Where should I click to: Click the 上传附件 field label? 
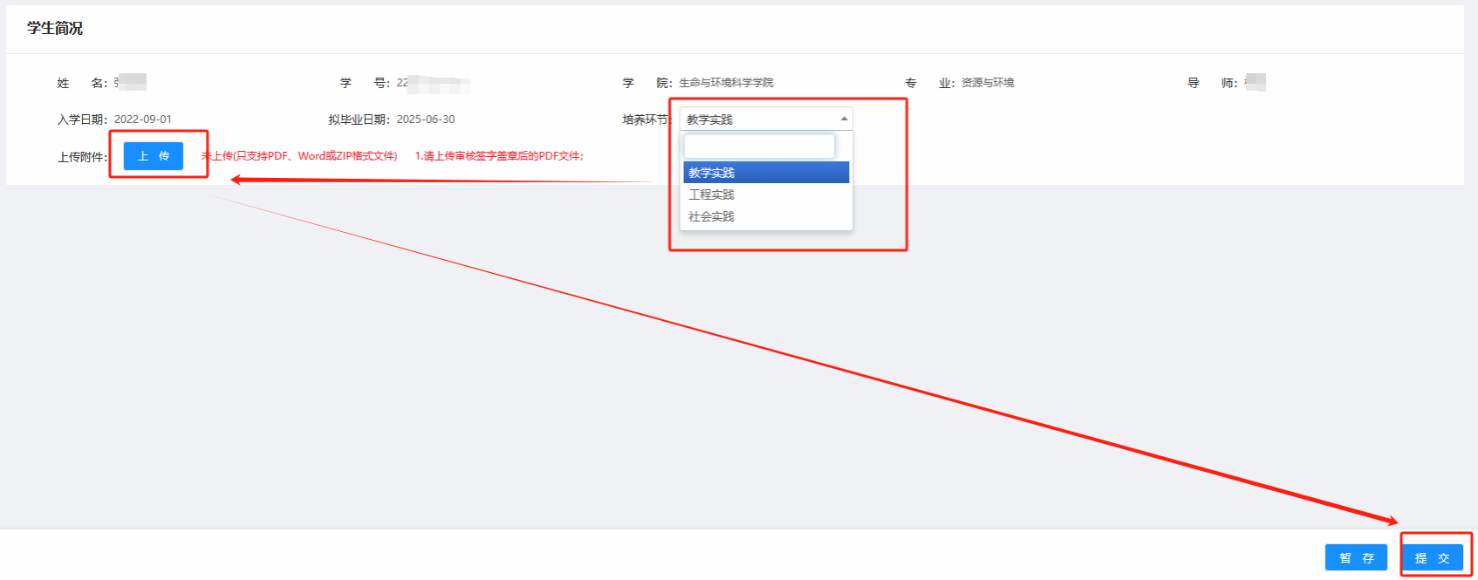[x=81, y=157]
